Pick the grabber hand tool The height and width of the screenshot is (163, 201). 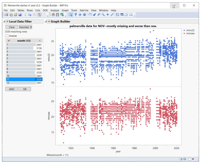[x=90, y=15]
